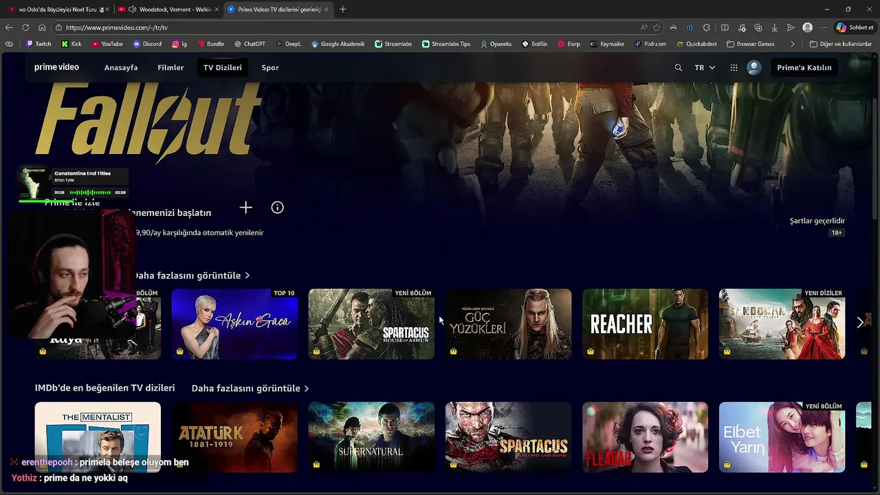The width and height of the screenshot is (880, 495).
Task: Open browser downloads icon
Action: tap(774, 27)
